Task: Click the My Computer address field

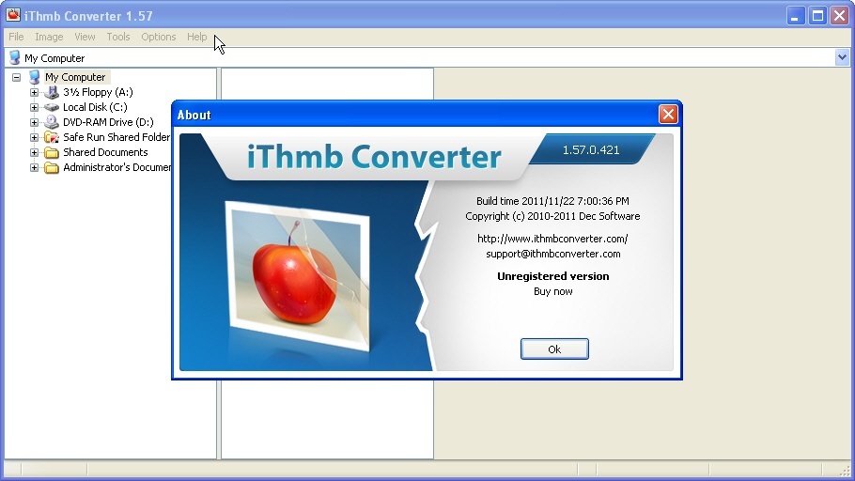Action: click(427, 58)
